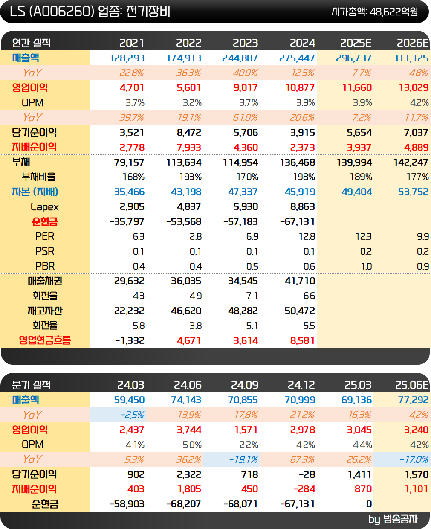Viewport: 431px width, 529px height.
Task: Click 2022 debt ratio 193%
Action: pyautogui.click(x=190, y=177)
